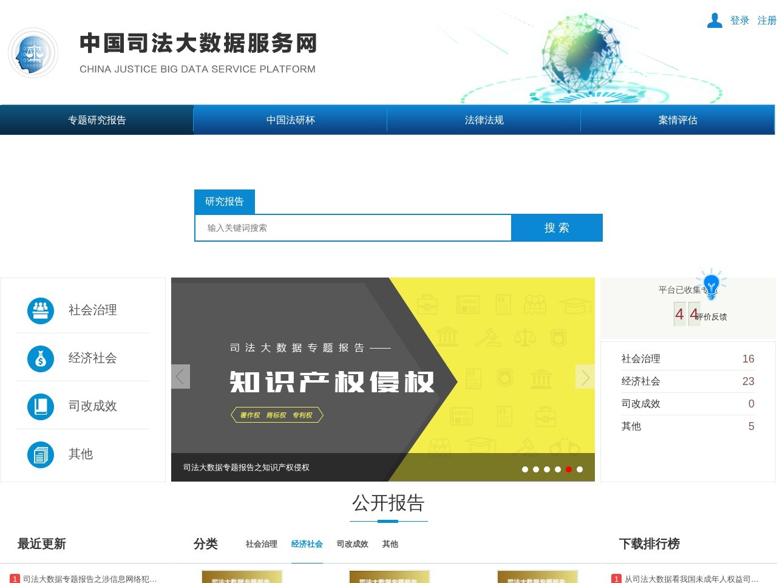Select third carousel dot
Image resolution: width=777 pixels, height=583 pixels.
[x=547, y=469]
